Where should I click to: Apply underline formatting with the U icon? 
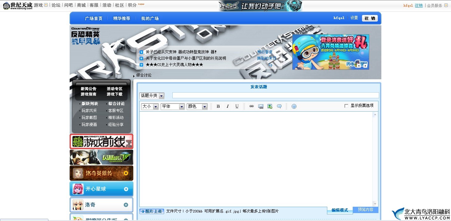(x=237, y=107)
